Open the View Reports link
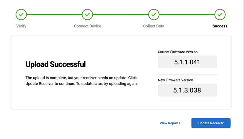 [x=170, y=123]
